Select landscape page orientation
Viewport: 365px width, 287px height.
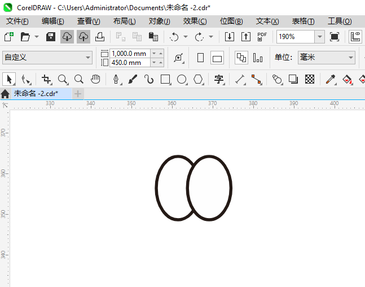click(217, 58)
